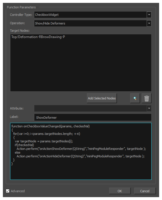
Task: Click the Show/Hide Deformers combo box text
Action: (x=50, y=23)
